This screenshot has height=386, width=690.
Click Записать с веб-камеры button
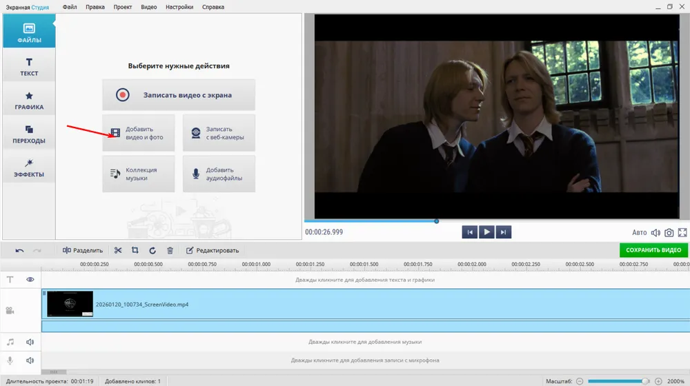(x=219, y=133)
